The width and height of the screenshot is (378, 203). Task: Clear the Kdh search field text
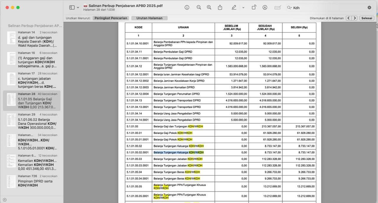[369, 8]
